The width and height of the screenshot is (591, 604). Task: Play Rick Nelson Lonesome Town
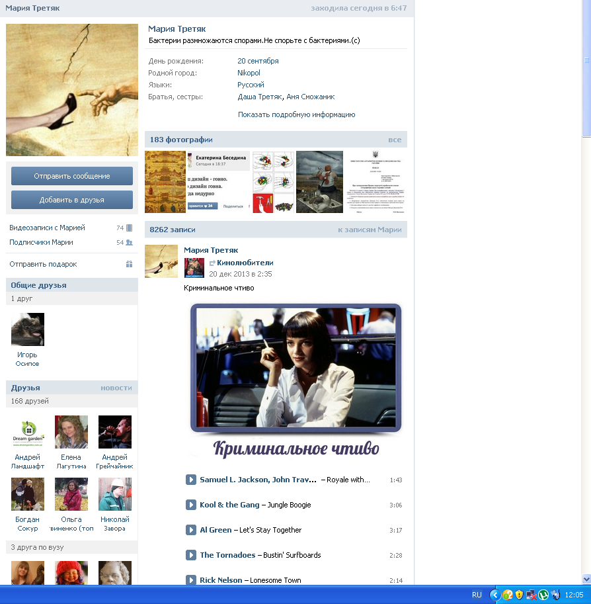tap(190, 580)
